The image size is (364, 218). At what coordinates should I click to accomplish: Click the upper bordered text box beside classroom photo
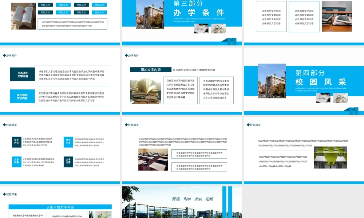point(199,154)
